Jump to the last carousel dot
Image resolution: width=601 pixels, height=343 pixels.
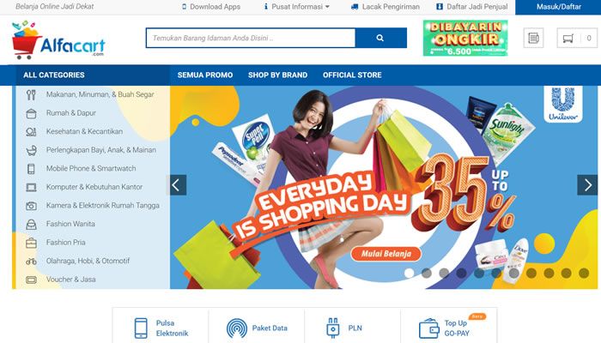(x=584, y=273)
